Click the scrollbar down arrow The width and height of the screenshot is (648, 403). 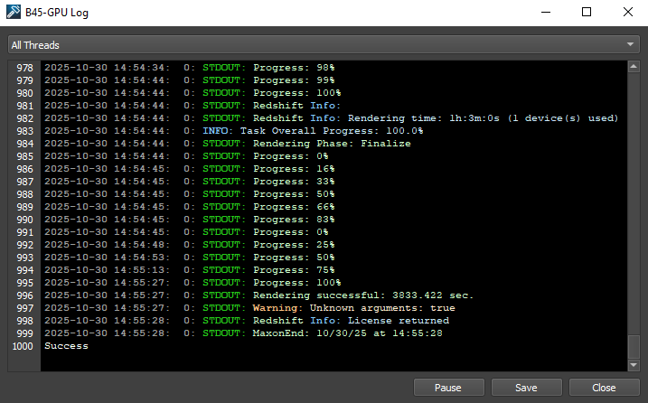[634, 364]
